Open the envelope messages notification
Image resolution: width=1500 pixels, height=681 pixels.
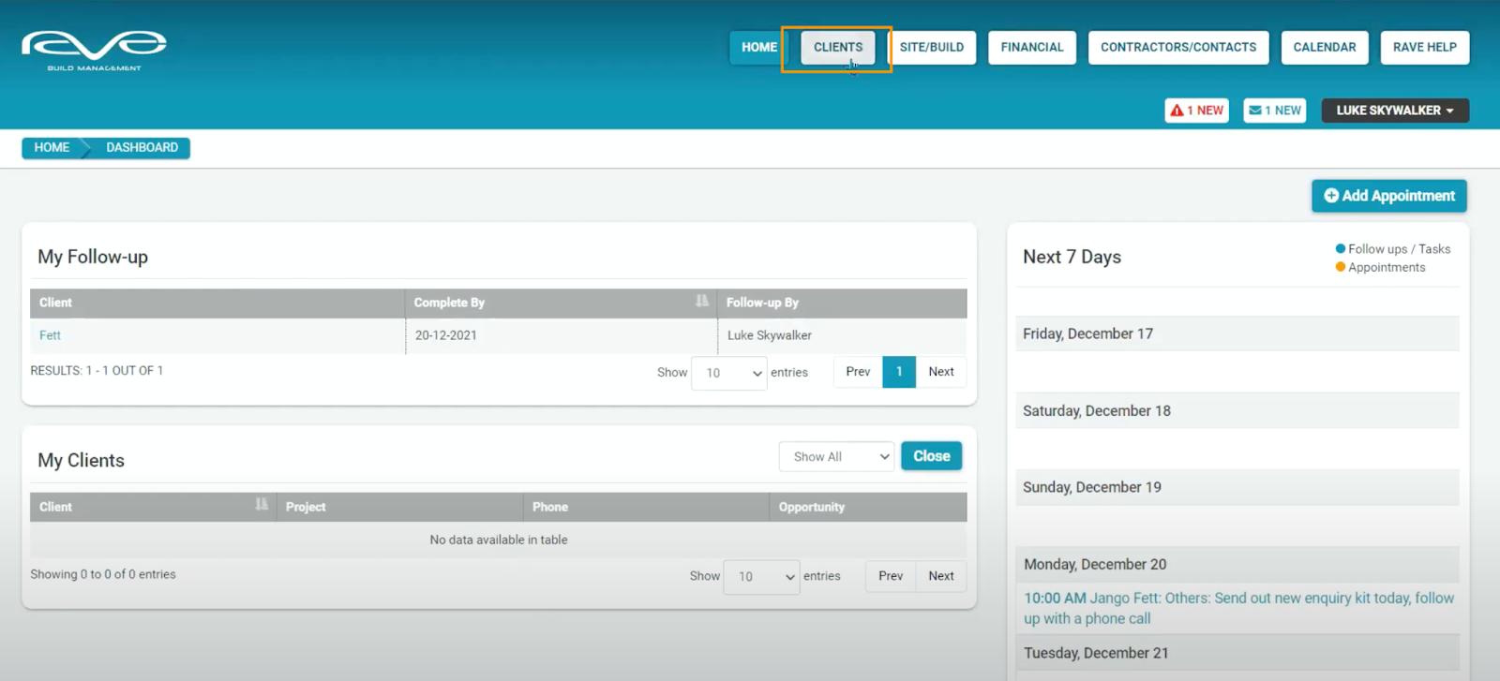[x=1275, y=111]
